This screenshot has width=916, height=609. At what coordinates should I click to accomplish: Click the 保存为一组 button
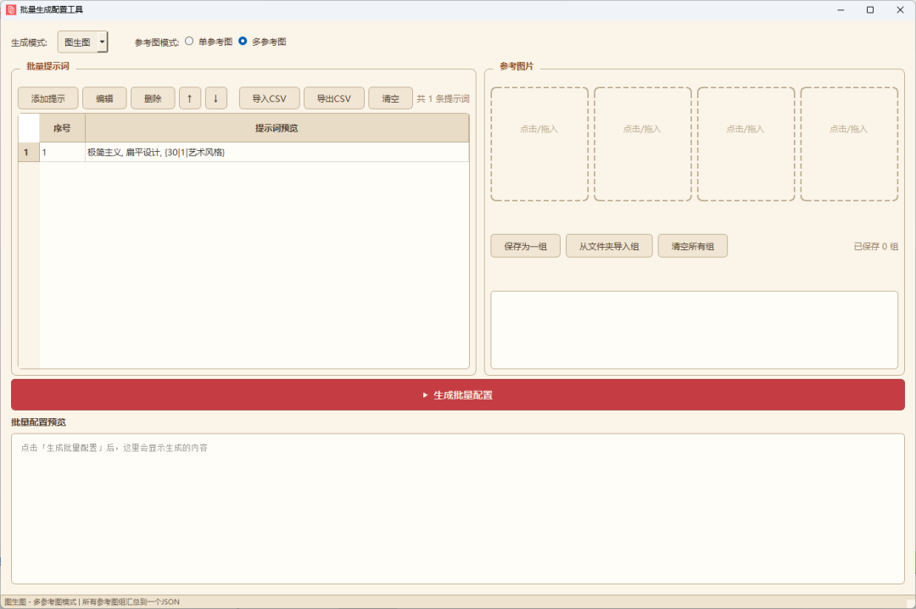[526, 246]
